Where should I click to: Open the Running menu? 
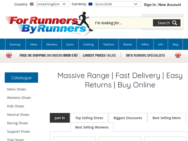tap(15, 44)
